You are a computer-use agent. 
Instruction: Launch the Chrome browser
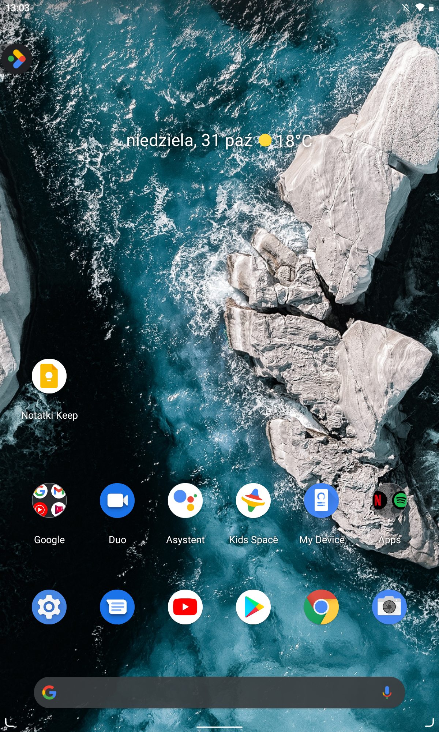[321, 607]
